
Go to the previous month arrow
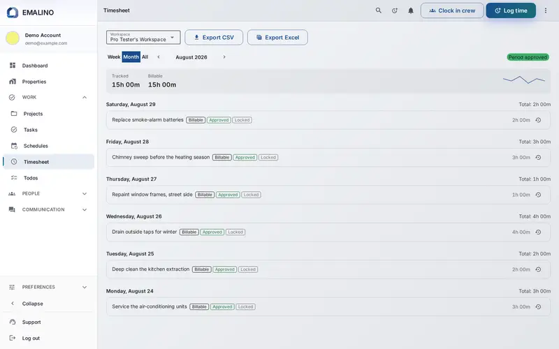point(159,57)
